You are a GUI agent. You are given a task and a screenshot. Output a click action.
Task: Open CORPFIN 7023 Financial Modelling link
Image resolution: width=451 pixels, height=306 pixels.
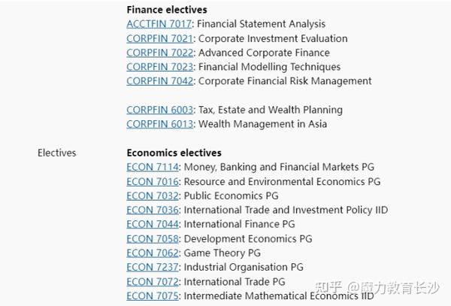click(159, 67)
